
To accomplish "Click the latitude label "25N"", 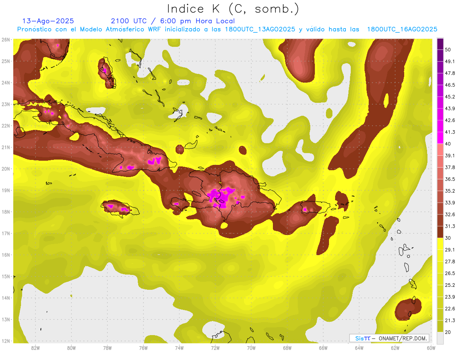I will (x=6, y=61).
